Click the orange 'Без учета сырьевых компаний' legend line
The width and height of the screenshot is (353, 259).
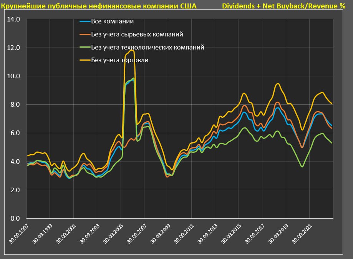(85, 35)
